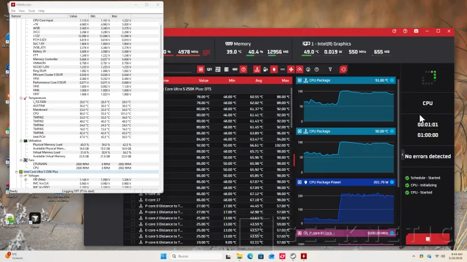Sort the OCCT table by the Min column
467x262 pixels.
(x=232, y=80)
